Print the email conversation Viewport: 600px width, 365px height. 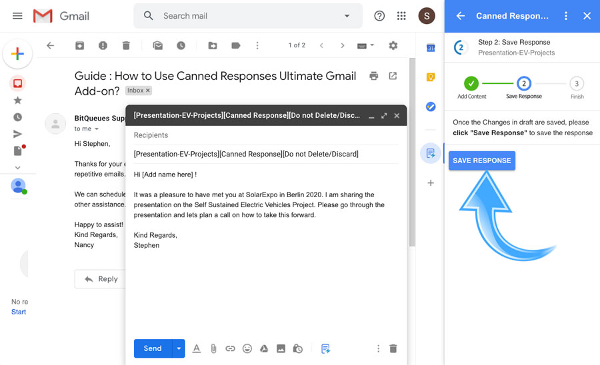point(374,76)
